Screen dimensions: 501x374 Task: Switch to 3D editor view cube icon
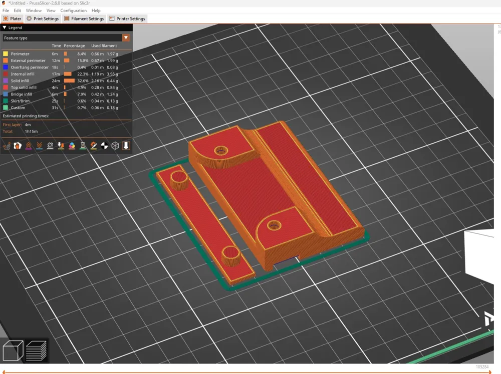[13, 350]
